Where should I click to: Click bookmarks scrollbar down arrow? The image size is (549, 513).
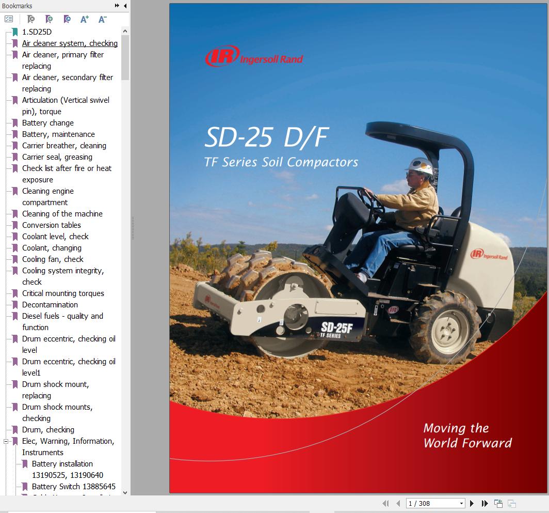125,492
